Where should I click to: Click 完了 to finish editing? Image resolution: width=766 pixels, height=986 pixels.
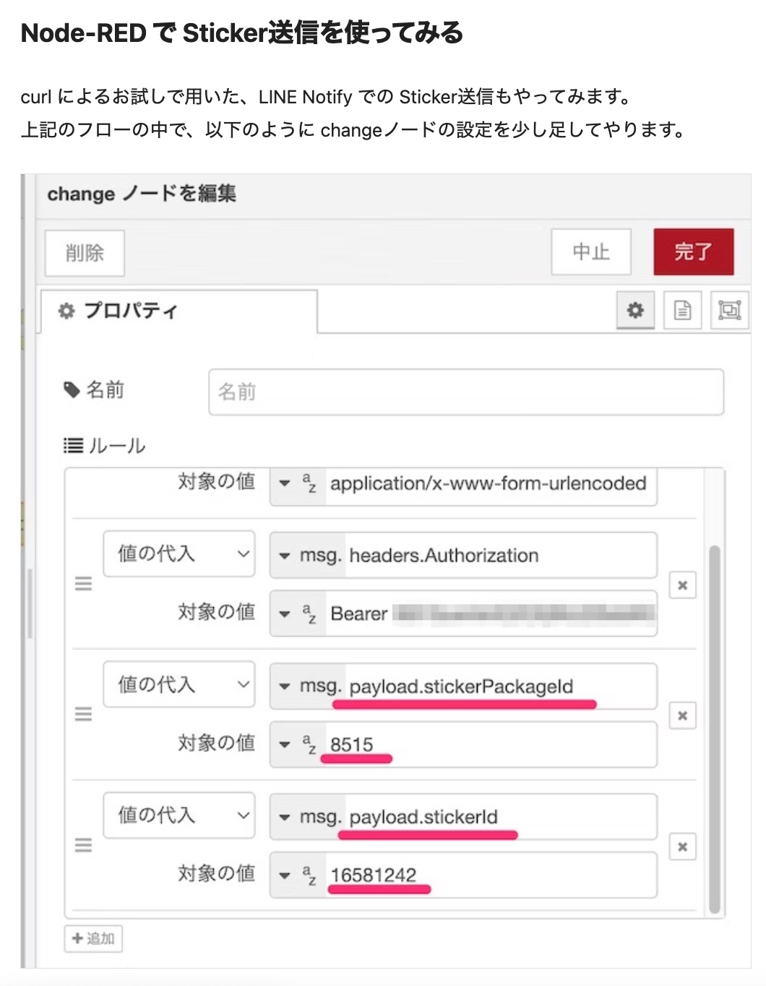693,252
